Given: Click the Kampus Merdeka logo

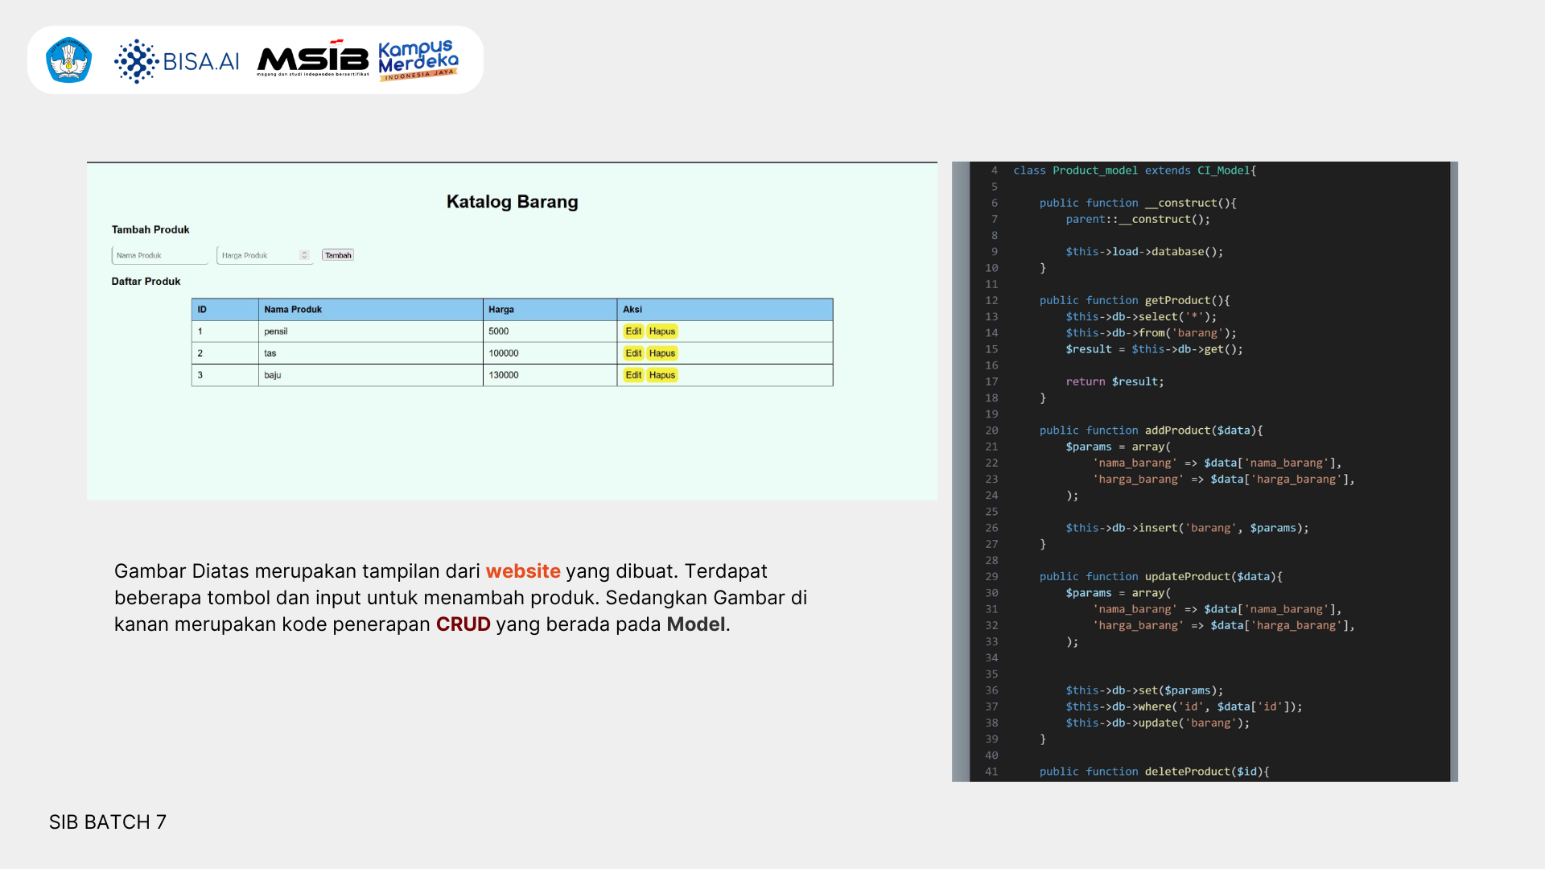Looking at the screenshot, I should coord(418,60).
